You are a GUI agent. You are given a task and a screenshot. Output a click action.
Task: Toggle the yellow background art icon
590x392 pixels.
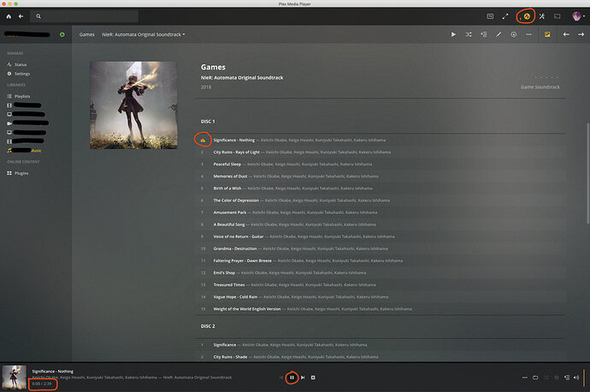[547, 34]
